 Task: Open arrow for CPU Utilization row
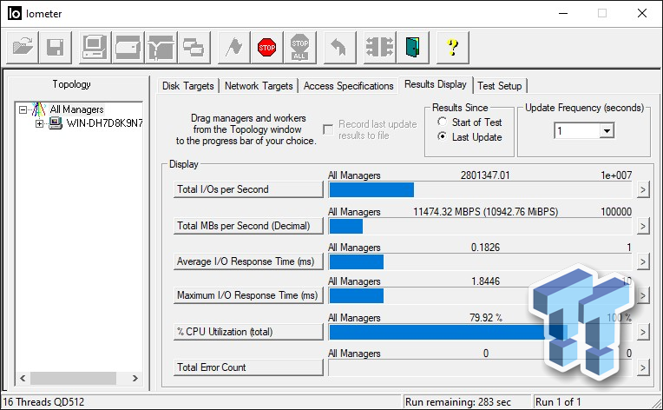point(643,332)
